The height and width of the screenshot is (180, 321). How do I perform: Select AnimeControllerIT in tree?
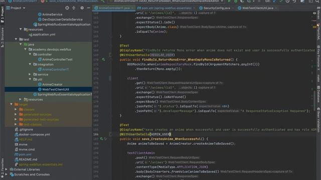coord(56,69)
